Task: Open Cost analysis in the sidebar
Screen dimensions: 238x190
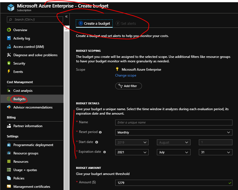Action: pos(23,91)
